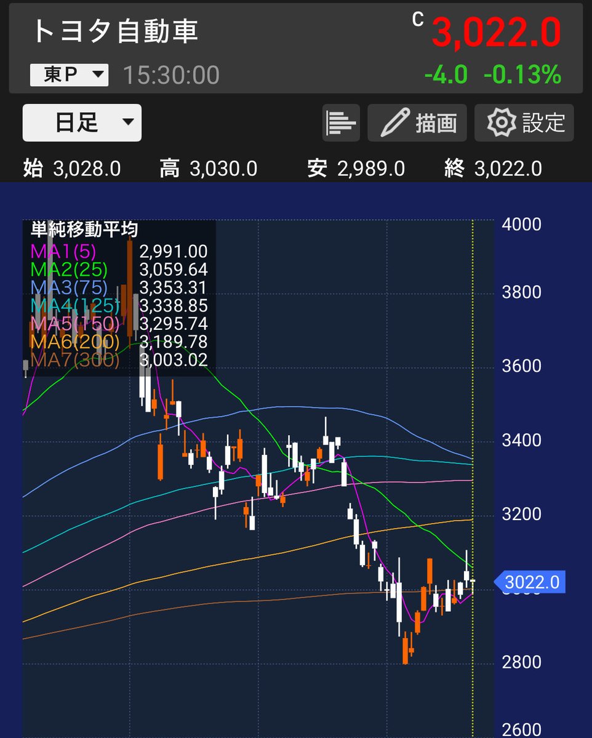Click the MA value 3,059.64

[174, 270]
